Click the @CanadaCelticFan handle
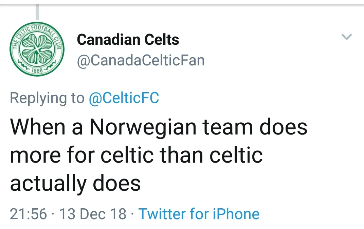364x229 pixels. coord(141,61)
